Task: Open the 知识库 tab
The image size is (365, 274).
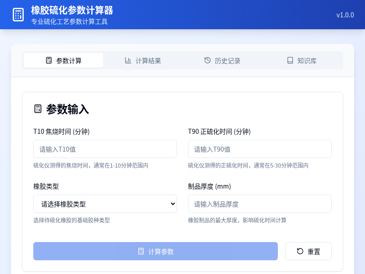Action: coord(302,60)
